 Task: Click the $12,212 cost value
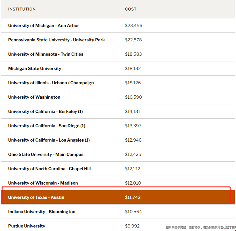(x=132, y=169)
